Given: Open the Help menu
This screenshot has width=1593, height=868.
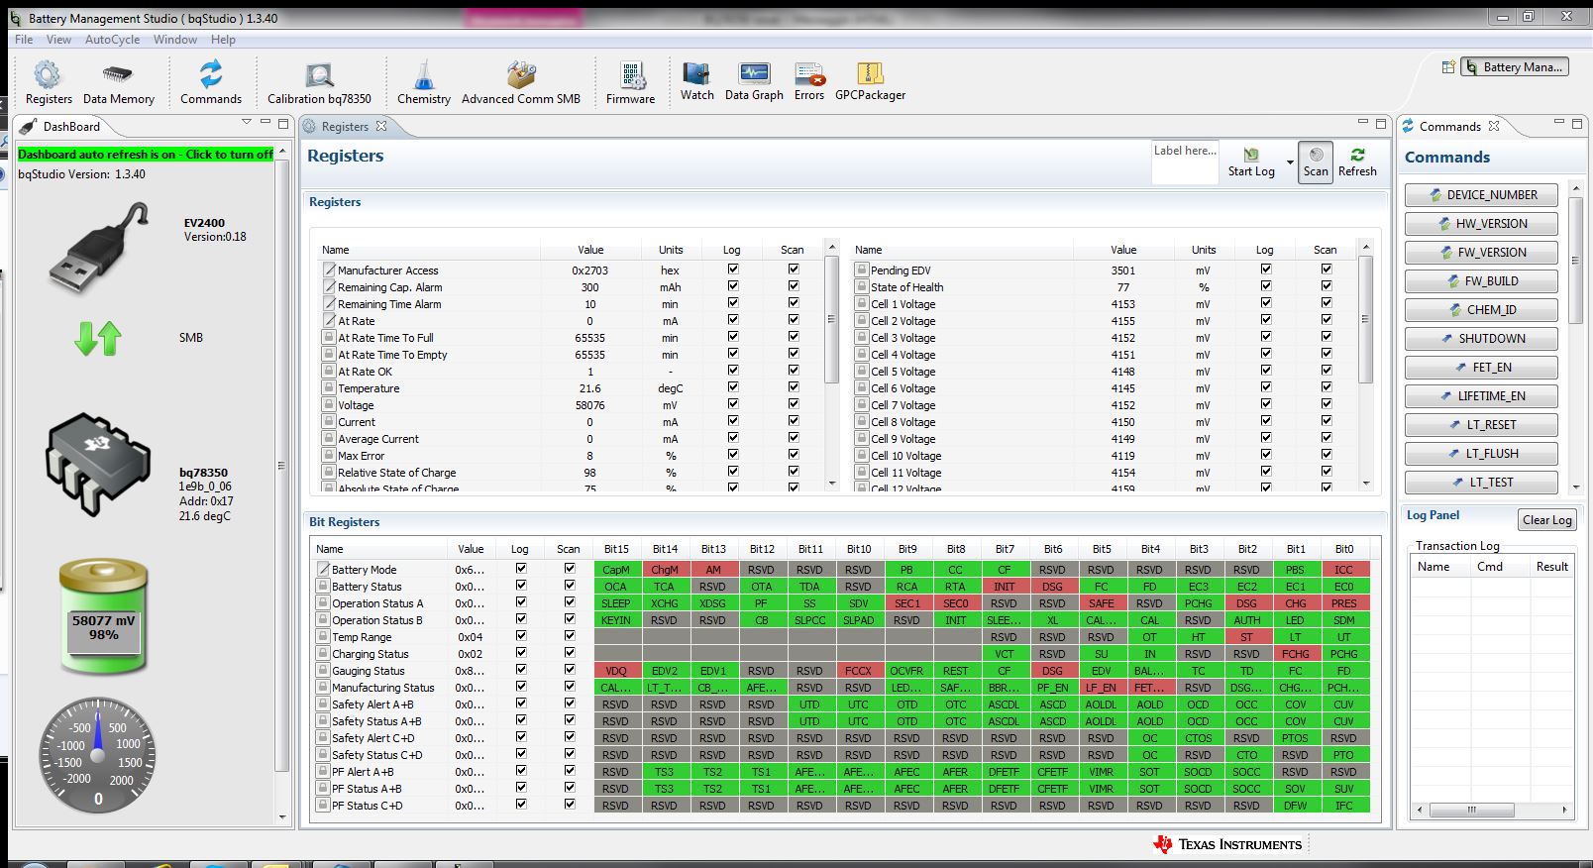Looking at the screenshot, I should click(x=223, y=40).
